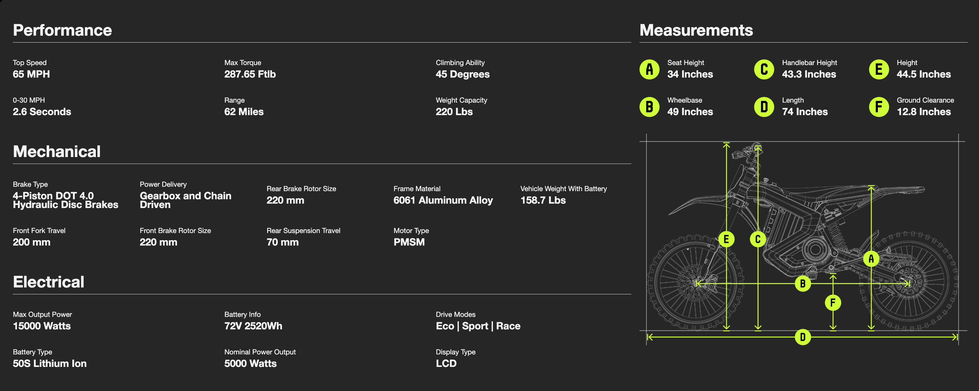Click the F badge beside Ground Clearance

[x=879, y=107]
